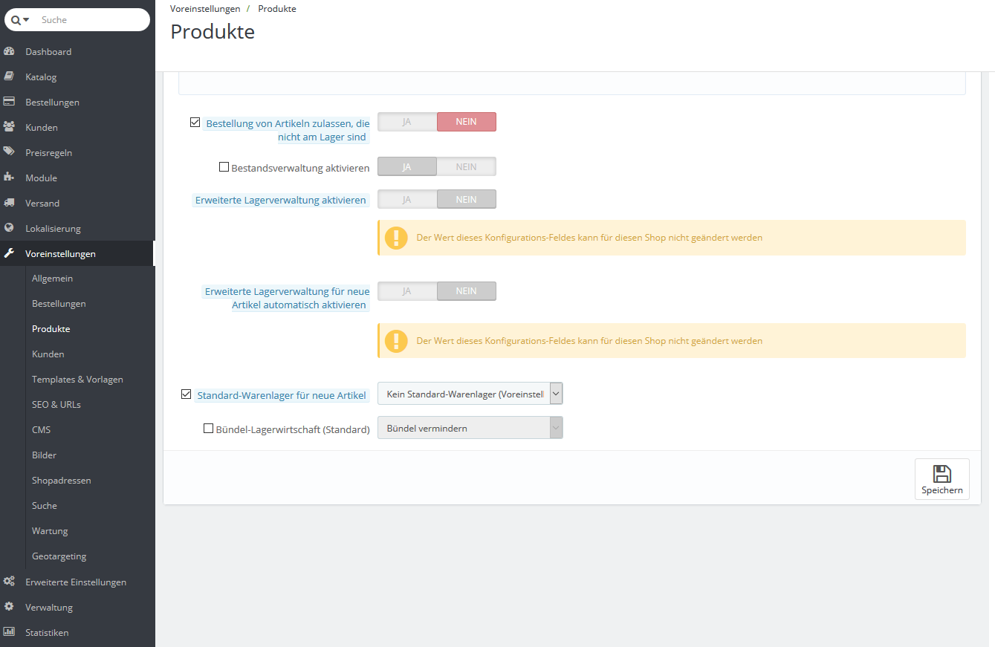Click the Kunden group icon in main sidebar
995x647 pixels.
(x=9, y=128)
